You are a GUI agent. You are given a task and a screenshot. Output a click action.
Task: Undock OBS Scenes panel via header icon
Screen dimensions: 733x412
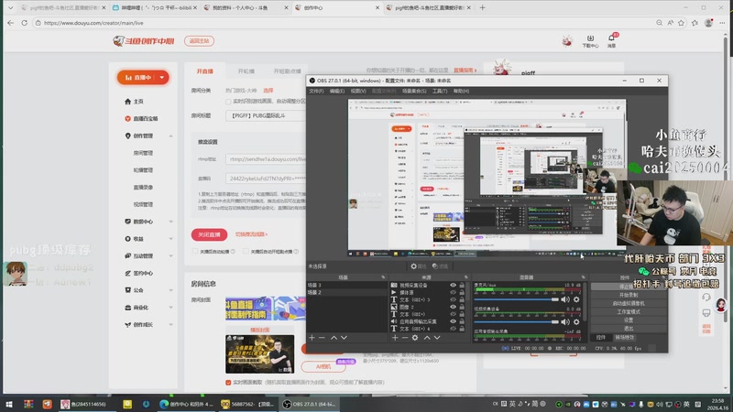(x=383, y=277)
